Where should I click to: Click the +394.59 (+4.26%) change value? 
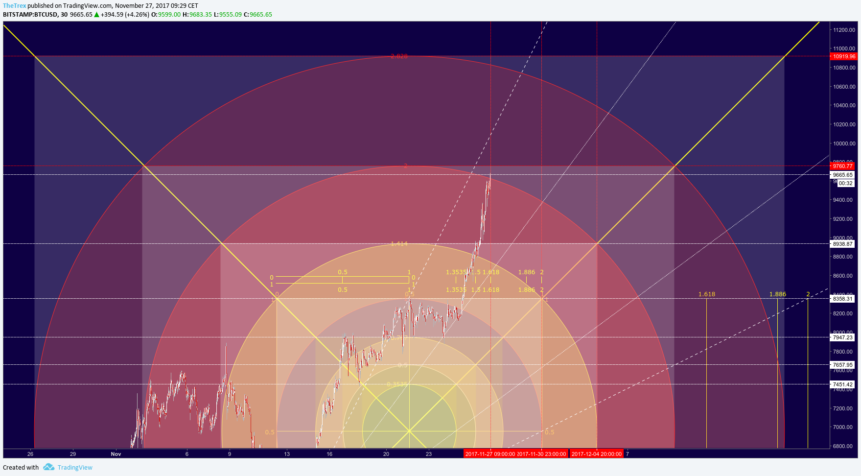[x=125, y=15]
